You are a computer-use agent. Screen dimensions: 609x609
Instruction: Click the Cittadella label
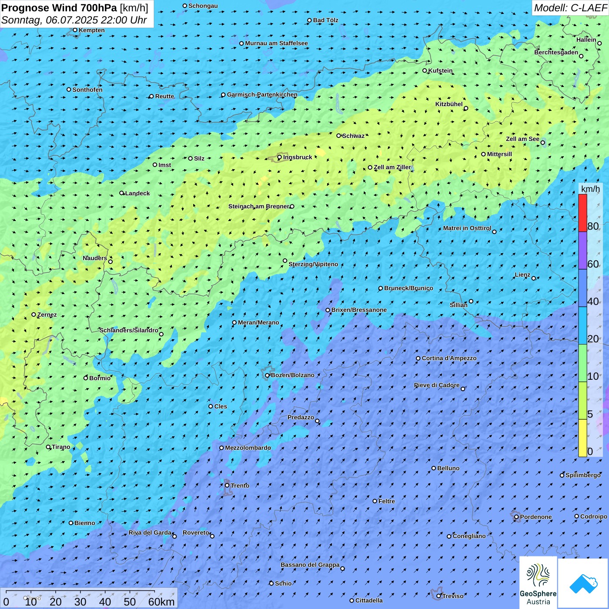click(x=369, y=600)
